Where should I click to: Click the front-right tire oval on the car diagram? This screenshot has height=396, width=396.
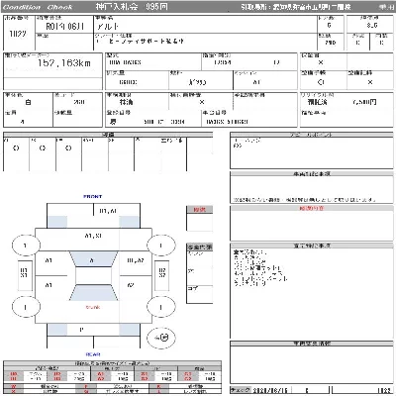coord(160,246)
